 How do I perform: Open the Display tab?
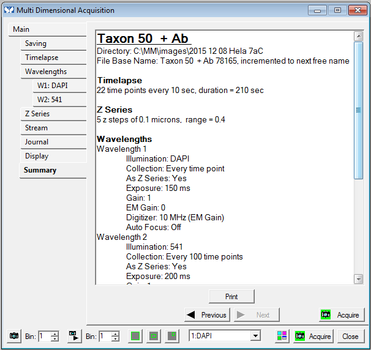point(53,156)
